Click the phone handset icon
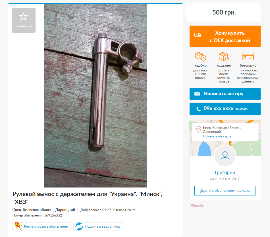Screen dimensions: 270x237 click(199, 109)
